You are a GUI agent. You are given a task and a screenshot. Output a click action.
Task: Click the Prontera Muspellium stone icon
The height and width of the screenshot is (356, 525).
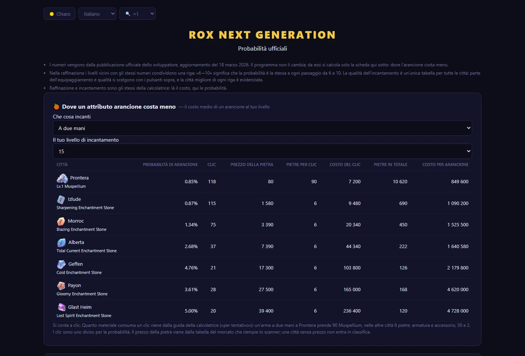click(62, 178)
